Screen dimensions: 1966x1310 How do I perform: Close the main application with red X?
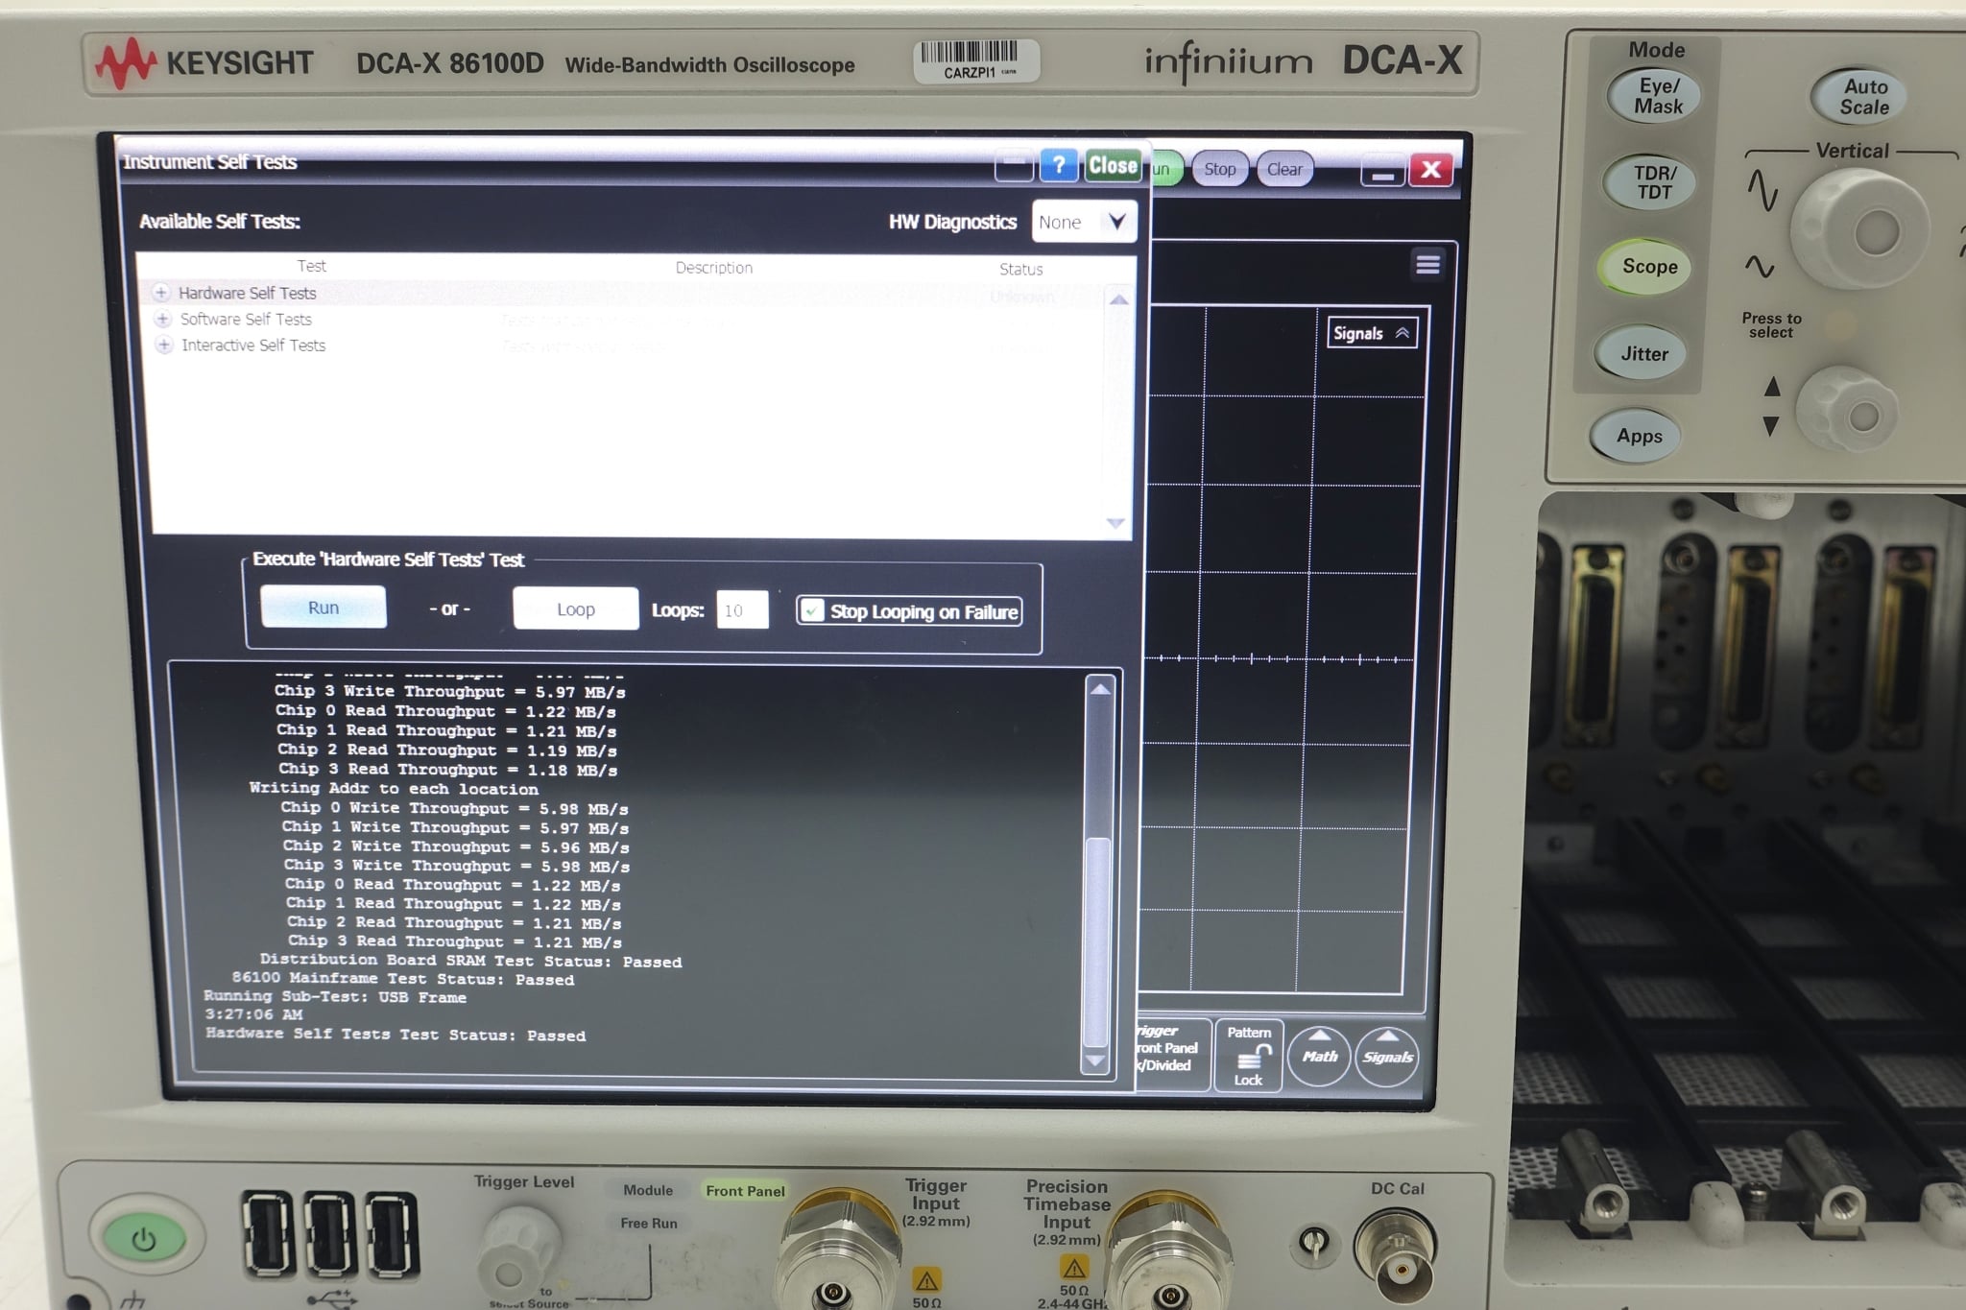click(x=1430, y=170)
